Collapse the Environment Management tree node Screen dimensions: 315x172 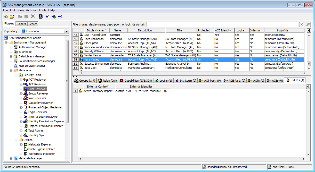(6, 42)
